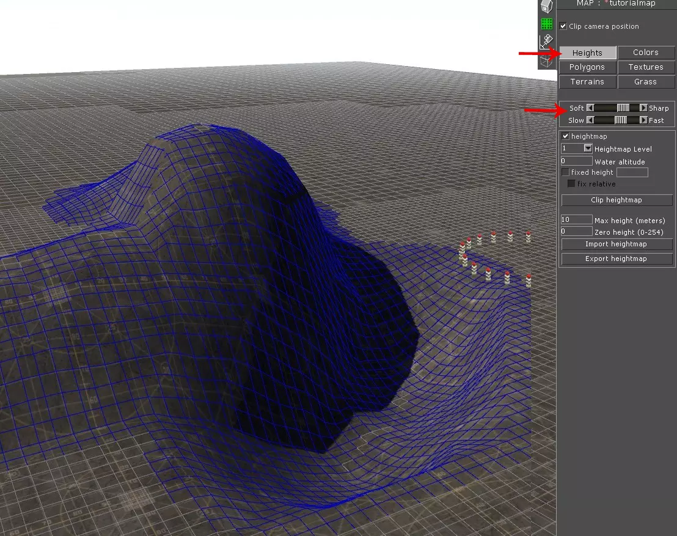The height and width of the screenshot is (536, 677).
Task: Open the Grass editing tab
Action: point(646,82)
